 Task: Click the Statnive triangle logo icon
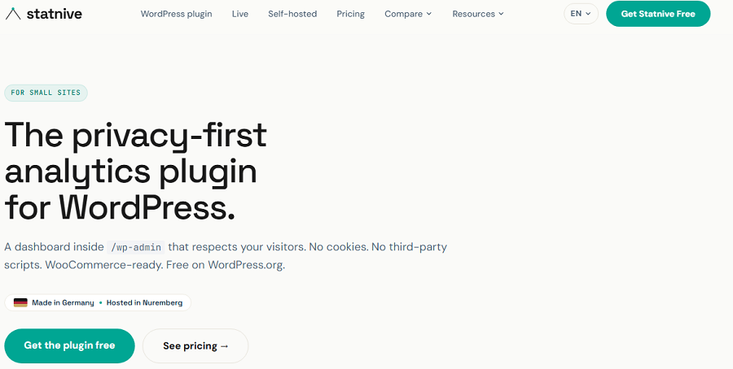[x=13, y=14]
